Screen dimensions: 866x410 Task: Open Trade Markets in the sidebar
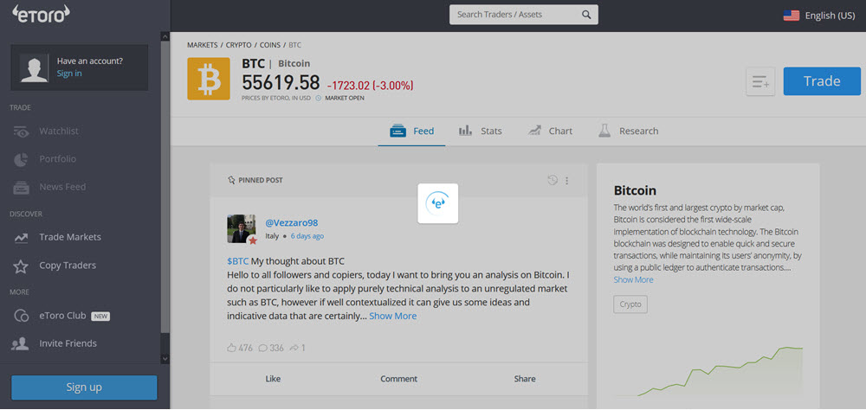point(70,237)
